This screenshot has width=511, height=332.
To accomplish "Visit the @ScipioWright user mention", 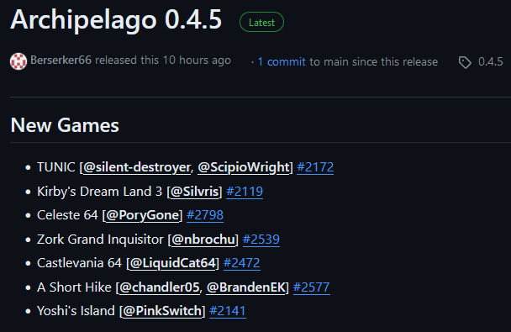I will (x=244, y=167).
